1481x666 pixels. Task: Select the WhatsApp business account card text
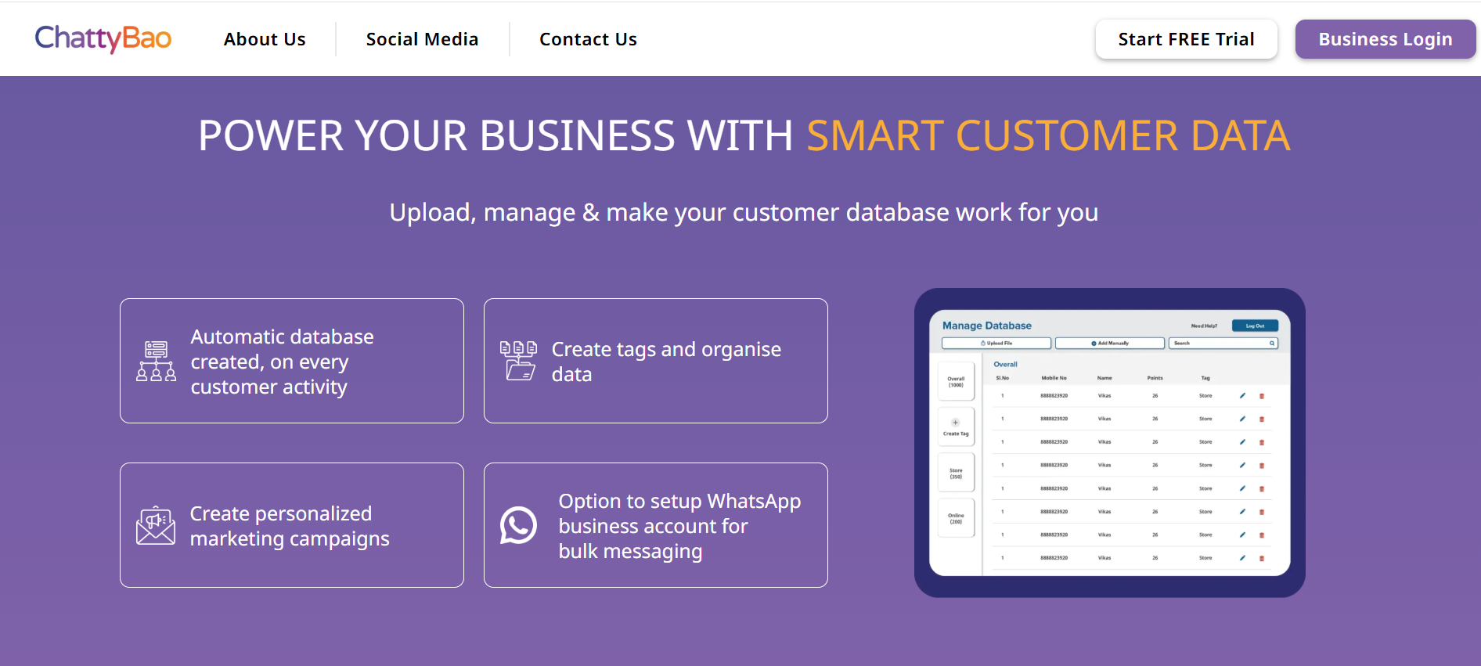point(679,526)
